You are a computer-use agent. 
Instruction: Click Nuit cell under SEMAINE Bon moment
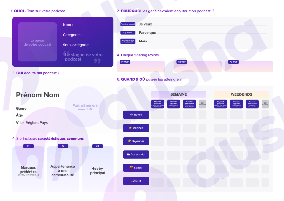point(202,182)
